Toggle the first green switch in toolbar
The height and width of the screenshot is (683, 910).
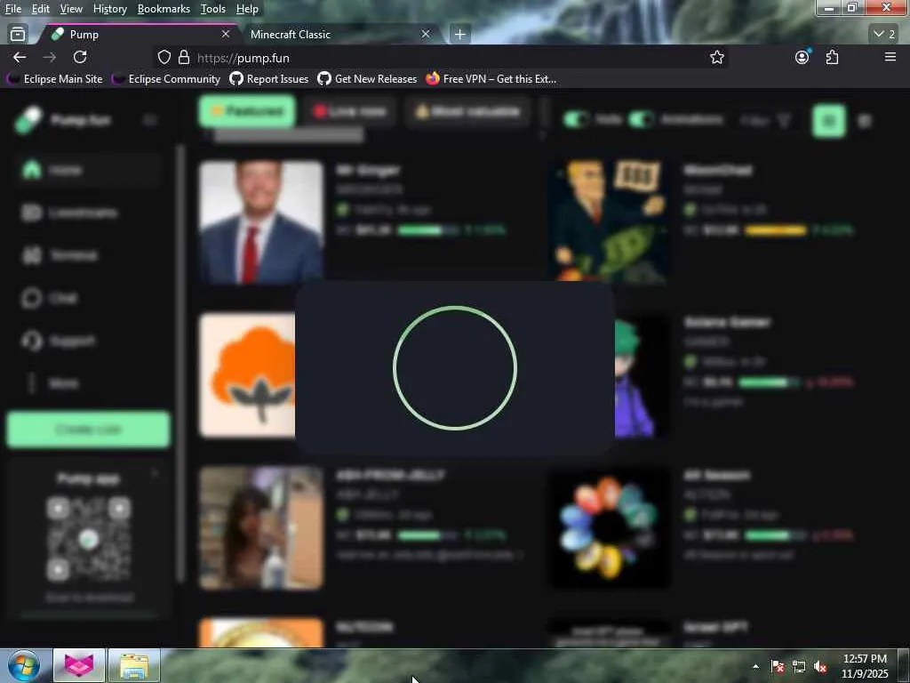pos(576,120)
